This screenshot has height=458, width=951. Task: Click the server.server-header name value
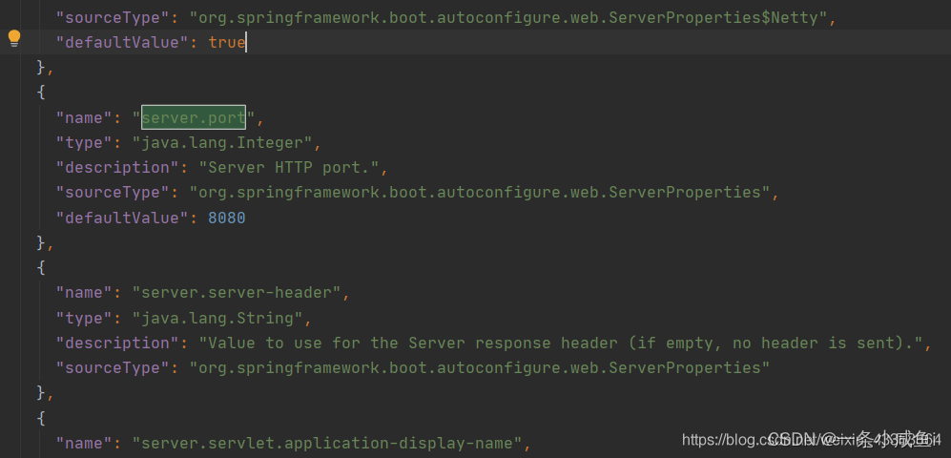(237, 293)
